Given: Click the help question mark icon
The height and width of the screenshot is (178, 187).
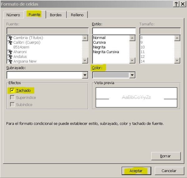Looking at the screenshot, I should 176,4.
